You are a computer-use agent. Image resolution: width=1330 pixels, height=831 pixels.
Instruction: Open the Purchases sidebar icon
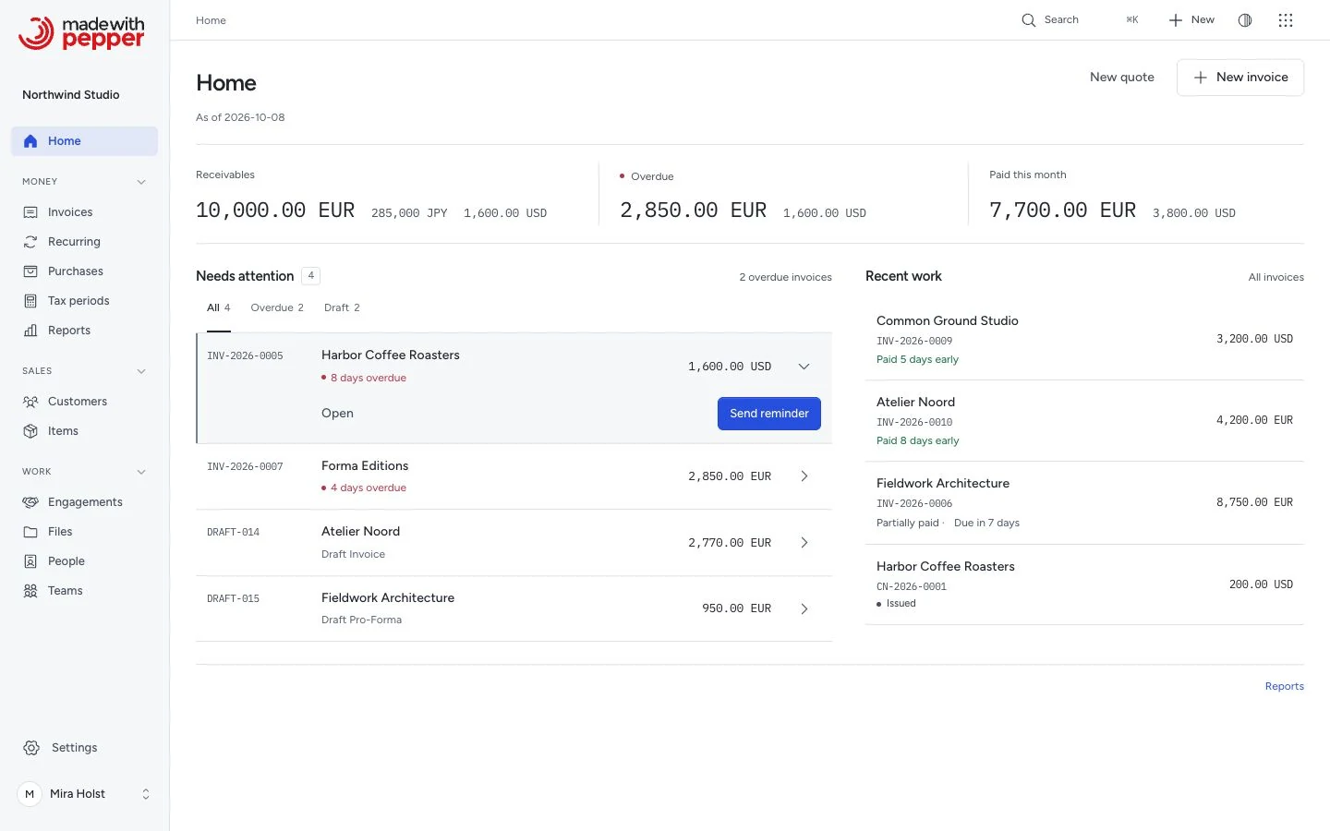click(x=30, y=271)
